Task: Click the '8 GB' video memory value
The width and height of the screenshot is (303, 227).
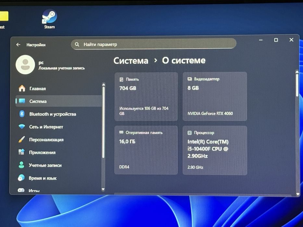Action: [193, 88]
